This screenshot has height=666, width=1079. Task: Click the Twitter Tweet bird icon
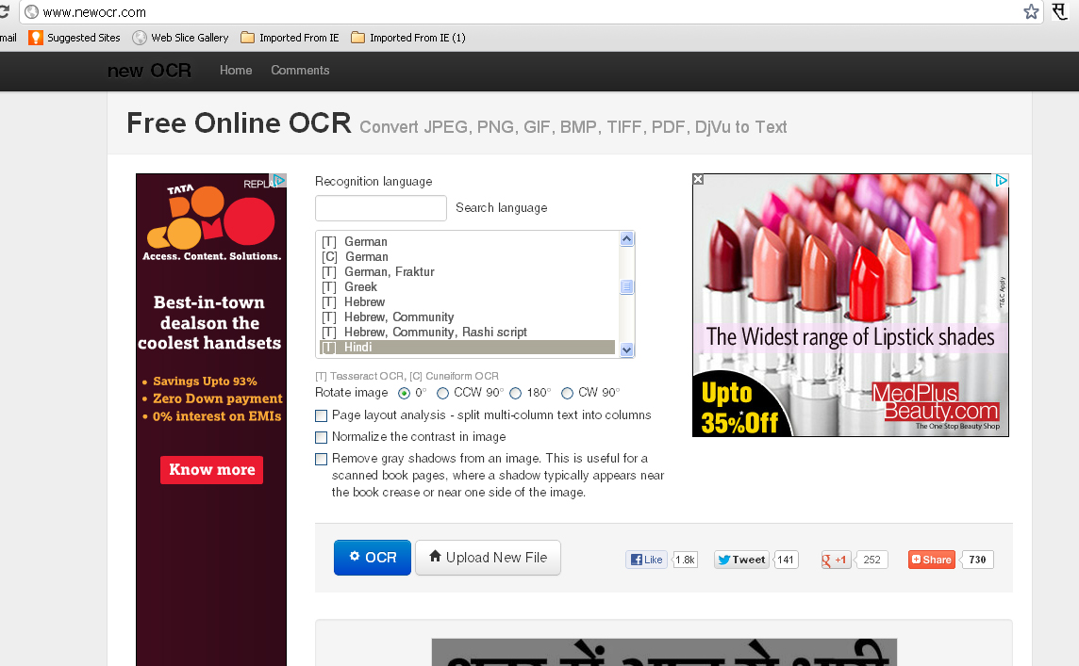tap(722, 559)
